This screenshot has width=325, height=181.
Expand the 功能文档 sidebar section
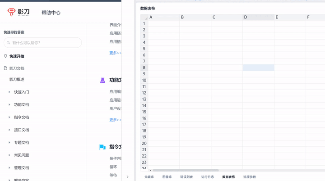pos(9,104)
